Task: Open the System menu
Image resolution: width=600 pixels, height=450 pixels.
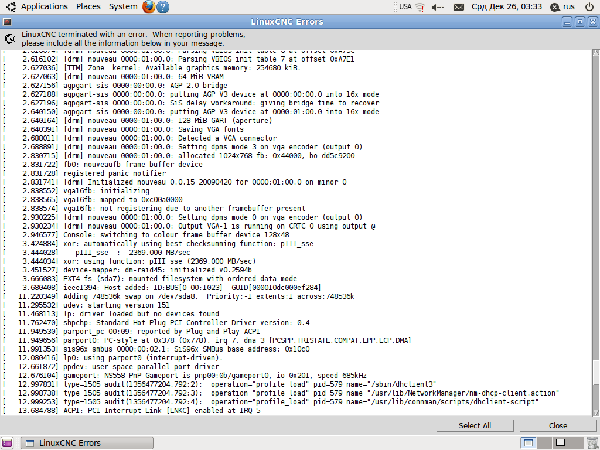Action: click(x=123, y=6)
